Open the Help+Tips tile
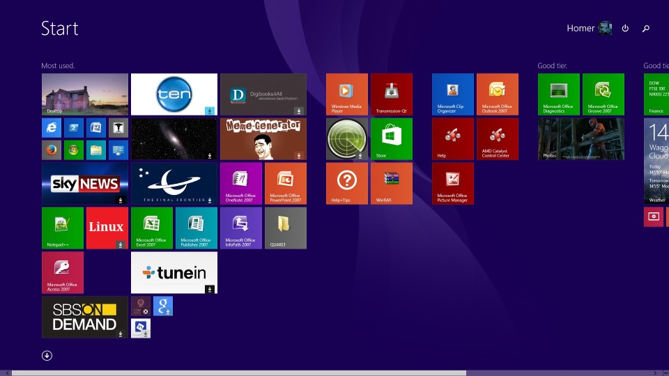Viewport: 669px width, 376px height. tap(347, 183)
